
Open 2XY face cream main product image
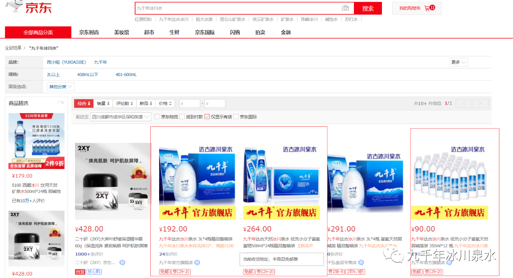(113, 181)
